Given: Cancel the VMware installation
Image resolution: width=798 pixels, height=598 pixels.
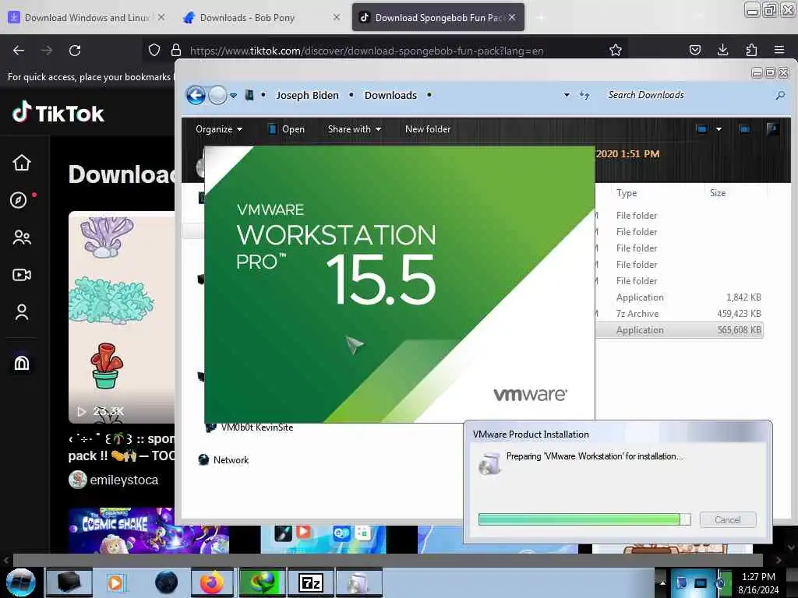Looking at the screenshot, I should coord(728,519).
